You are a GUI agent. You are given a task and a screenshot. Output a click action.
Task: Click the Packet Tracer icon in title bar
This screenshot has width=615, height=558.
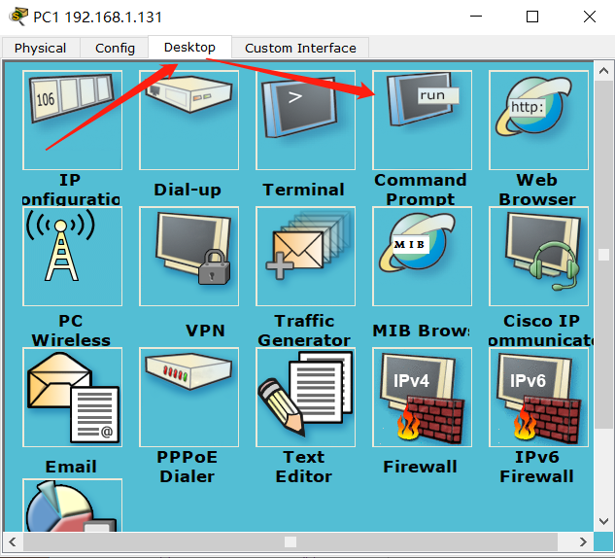tap(18, 17)
